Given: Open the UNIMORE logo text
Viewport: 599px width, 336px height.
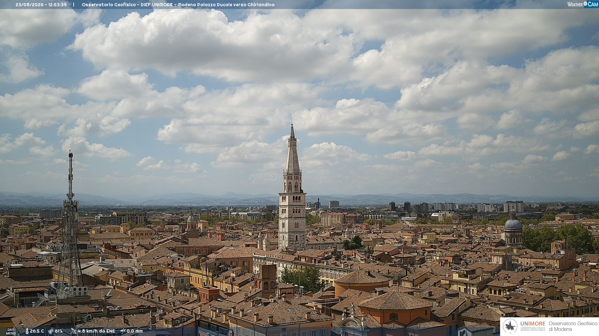Looking at the screenshot, I should [x=533, y=324].
